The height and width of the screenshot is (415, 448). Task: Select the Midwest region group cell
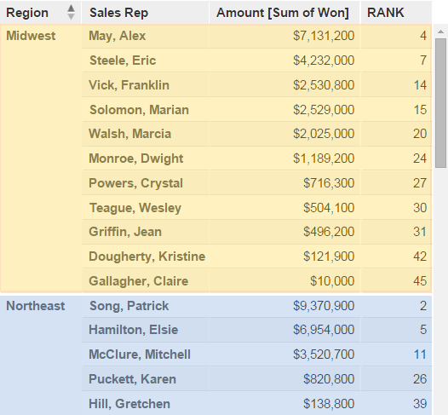point(41,159)
